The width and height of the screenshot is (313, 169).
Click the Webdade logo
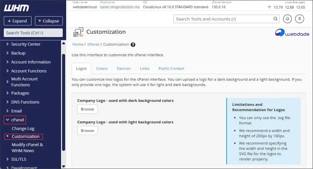[292, 33]
